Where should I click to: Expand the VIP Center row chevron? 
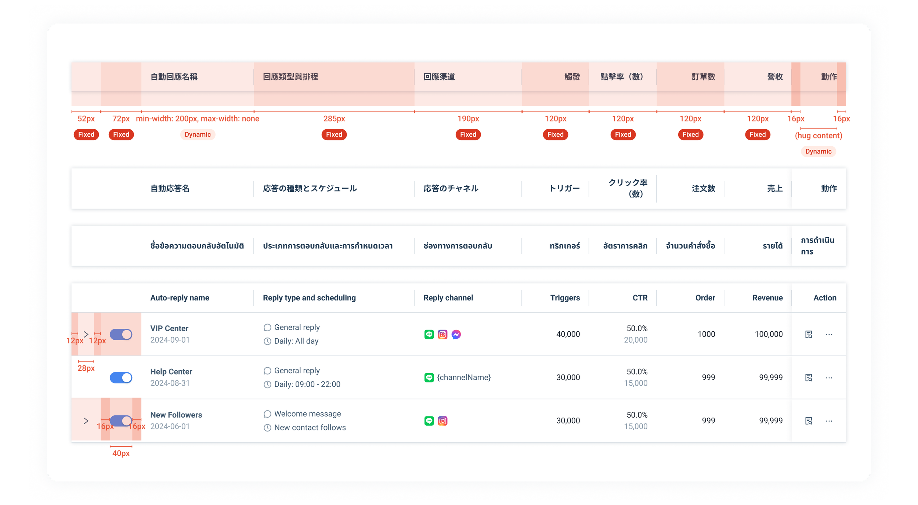coord(86,334)
